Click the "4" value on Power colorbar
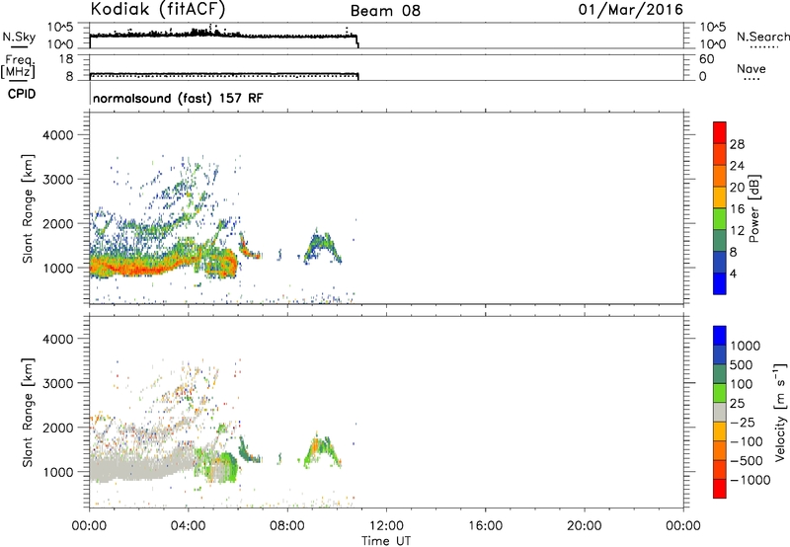Image resolution: width=790 pixels, height=547 pixels. click(733, 273)
